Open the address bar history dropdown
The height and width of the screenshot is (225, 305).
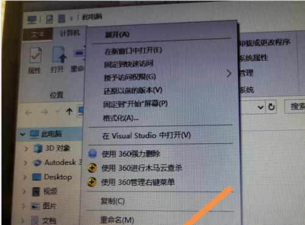pyautogui.click(x=260, y=107)
